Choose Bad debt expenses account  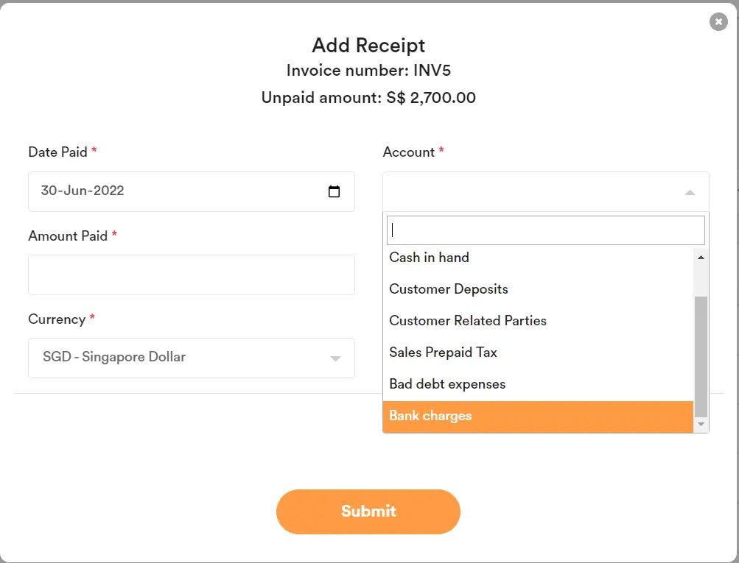[446, 384]
